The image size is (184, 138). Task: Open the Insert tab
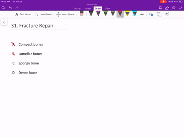click(88, 8)
